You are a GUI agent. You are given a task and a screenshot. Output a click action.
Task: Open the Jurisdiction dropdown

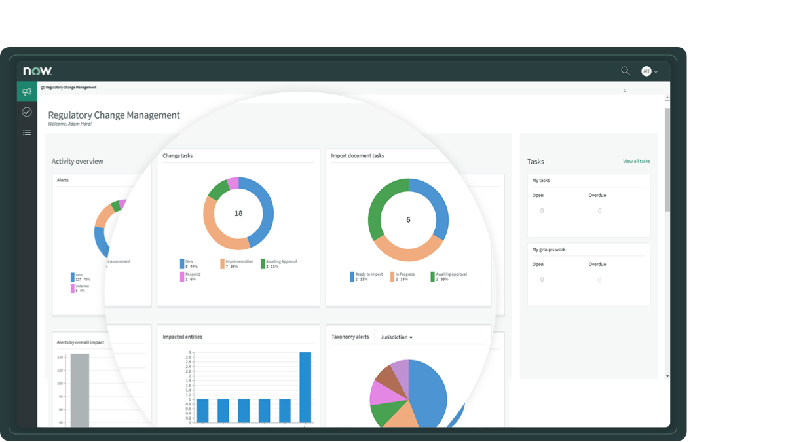(x=397, y=337)
